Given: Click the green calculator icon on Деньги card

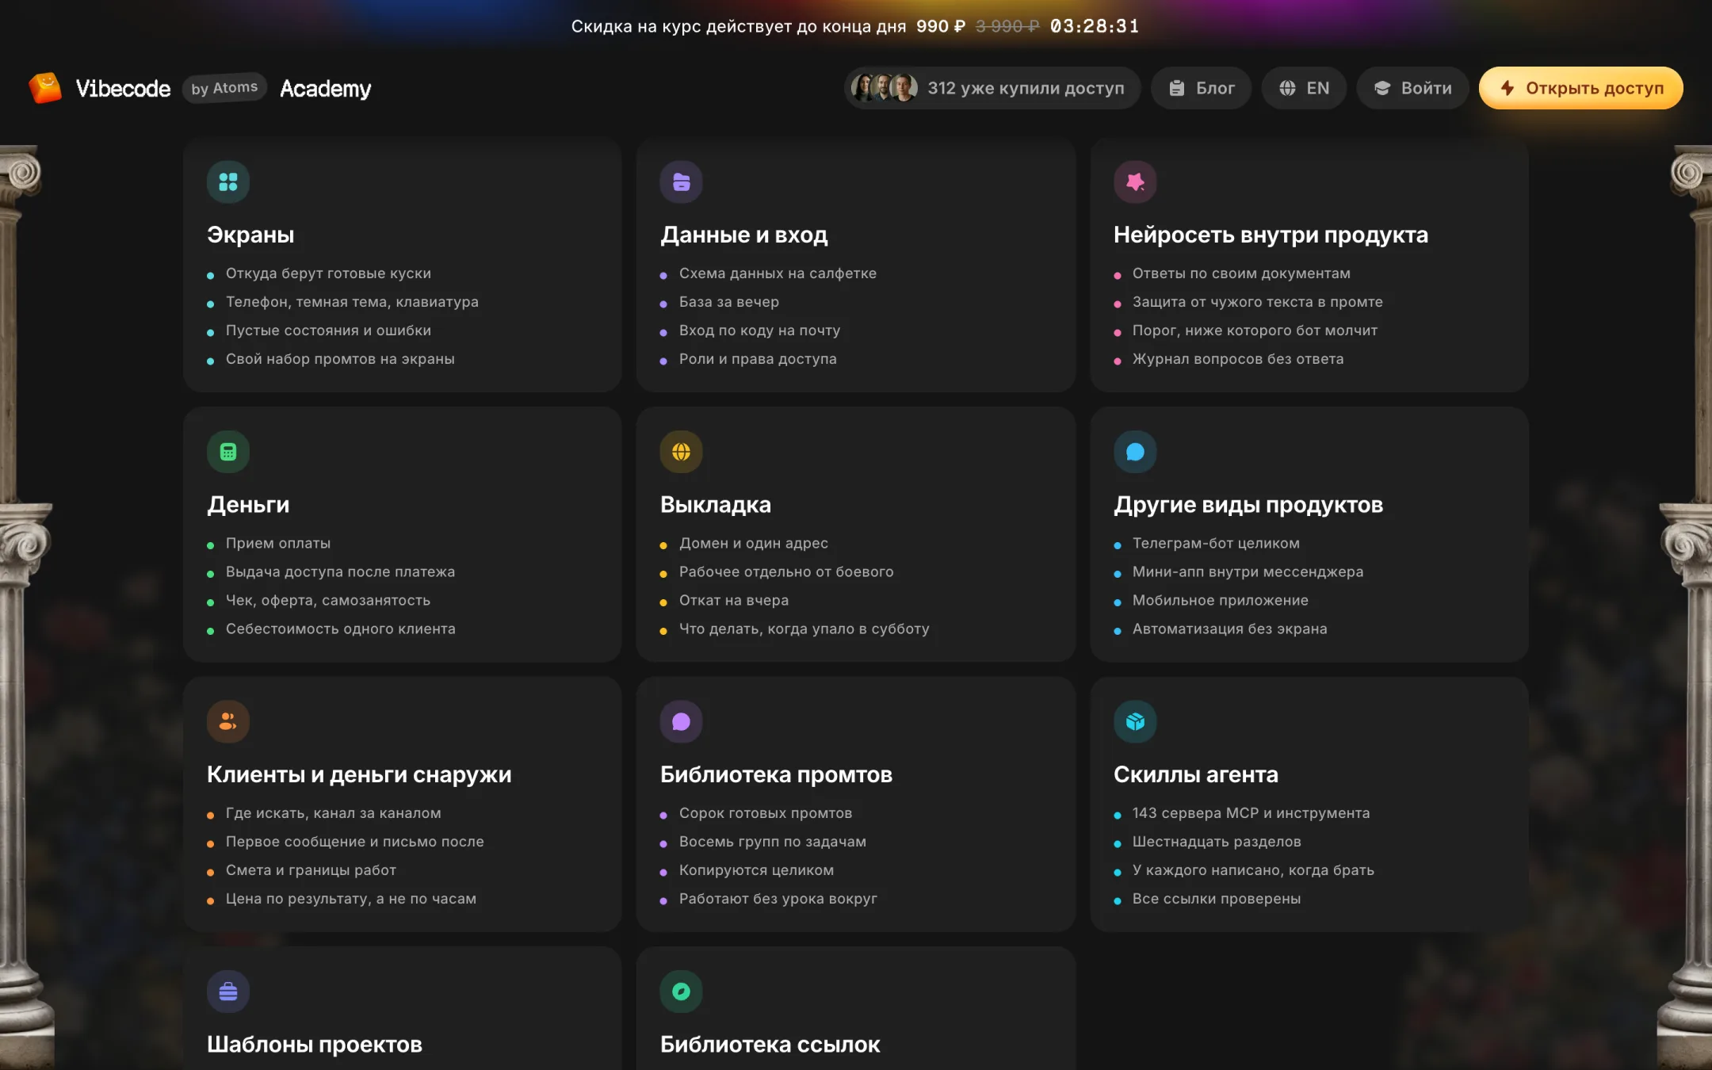Looking at the screenshot, I should [228, 452].
